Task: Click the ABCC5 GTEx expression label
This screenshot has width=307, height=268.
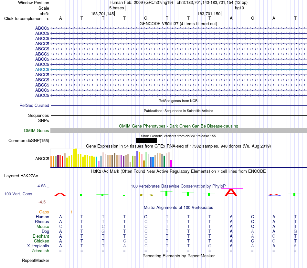Action: (42, 159)
